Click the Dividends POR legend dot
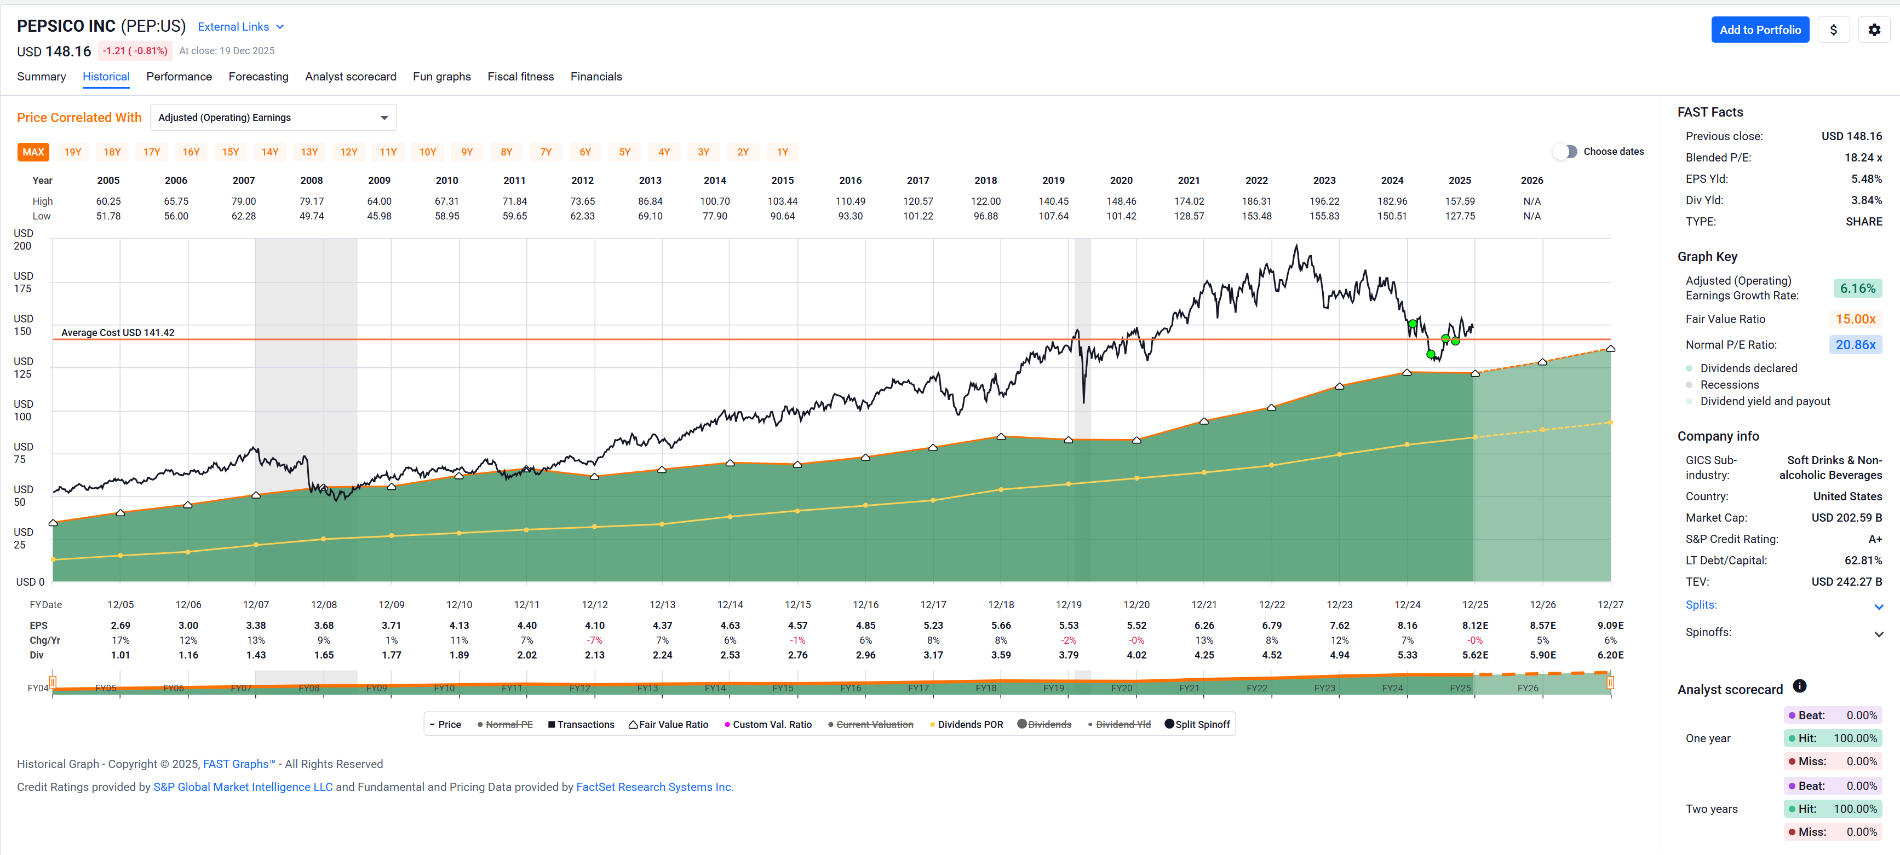 (932, 725)
